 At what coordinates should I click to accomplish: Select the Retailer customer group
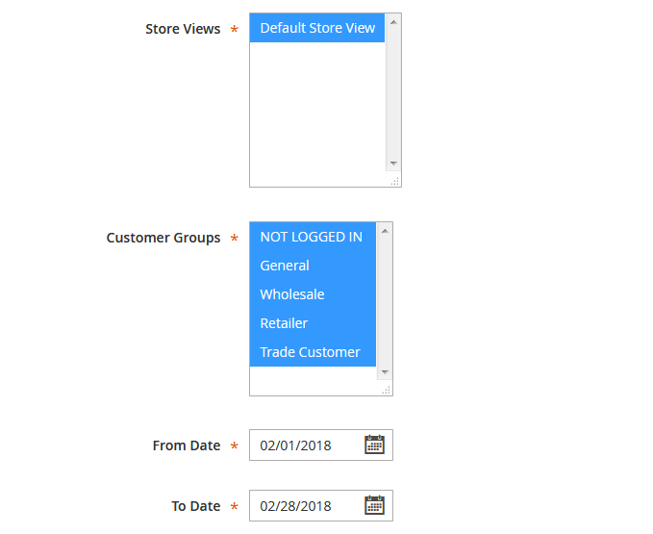284,323
